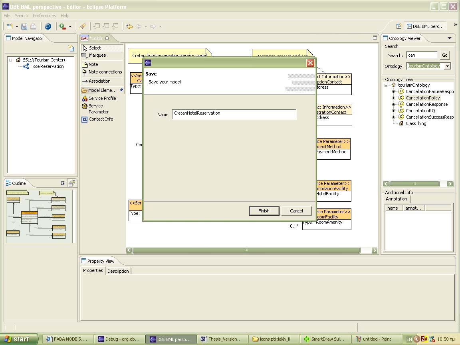Click the 'name' column header
The height and width of the screenshot is (345, 460).
[394, 208]
